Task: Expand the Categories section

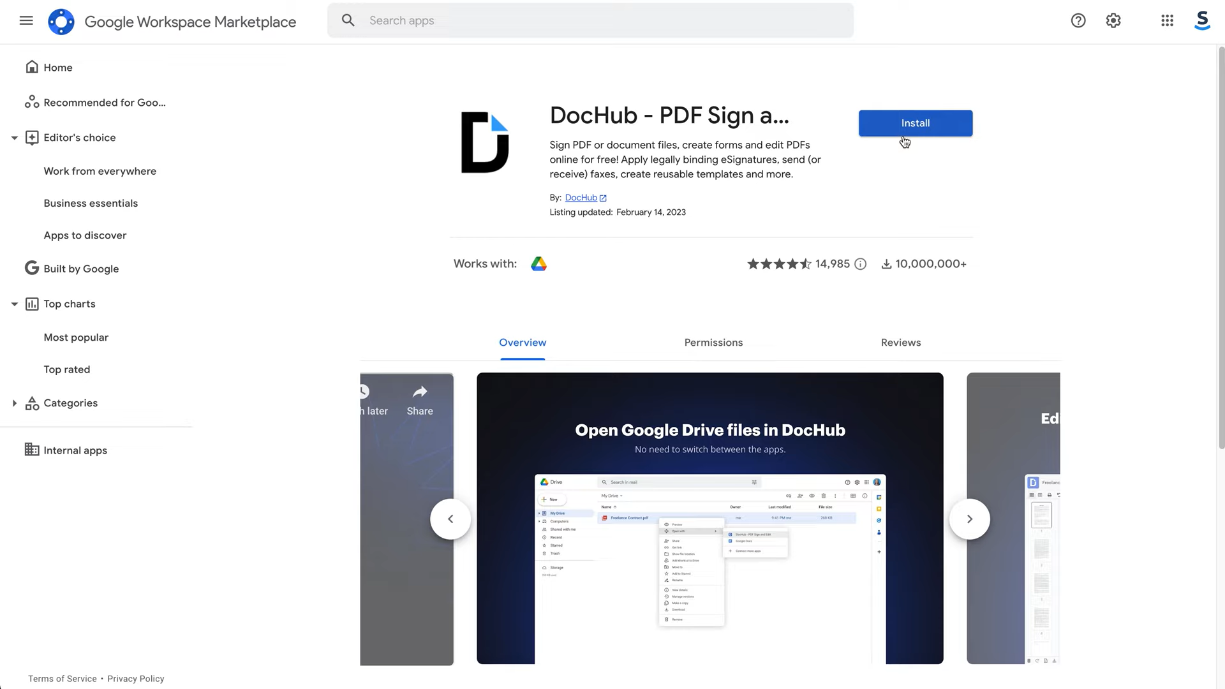Action: (x=14, y=403)
